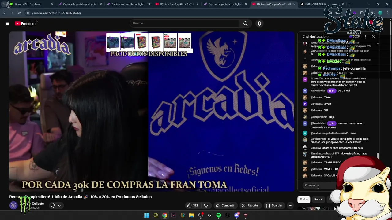Dislike the video
392x220 pixels.
point(206,205)
